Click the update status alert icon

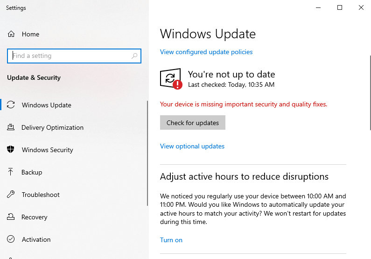click(x=171, y=79)
